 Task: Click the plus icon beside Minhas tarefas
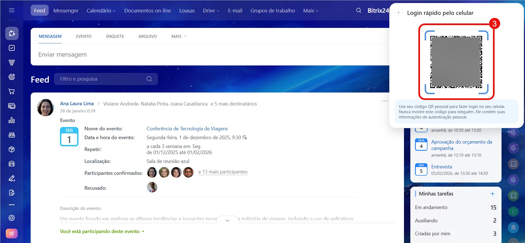click(x=492, y=194)
